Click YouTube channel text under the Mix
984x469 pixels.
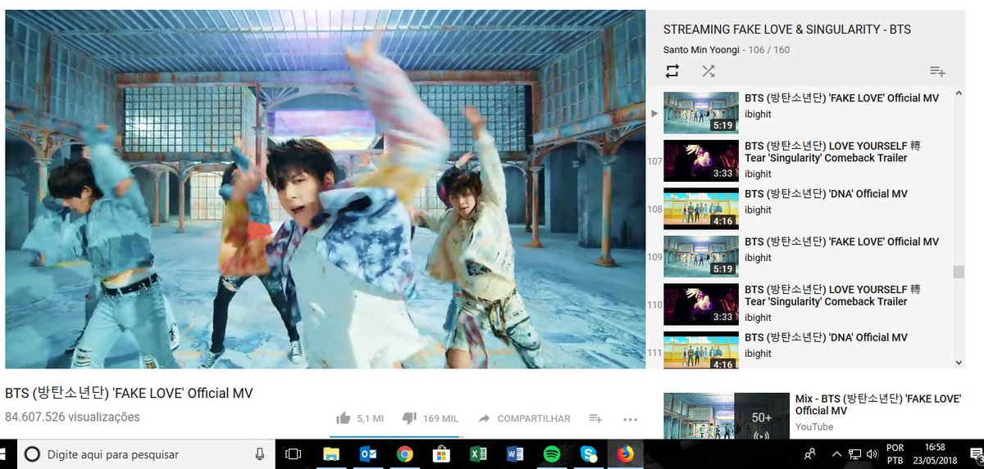coord(813,427)
